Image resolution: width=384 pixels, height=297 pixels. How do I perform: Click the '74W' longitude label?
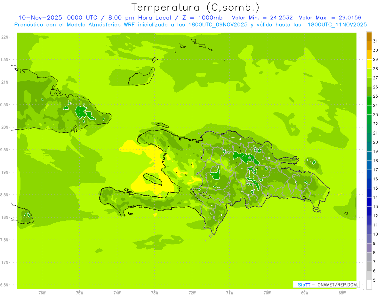pyautogui.click(x=117, y=293)
